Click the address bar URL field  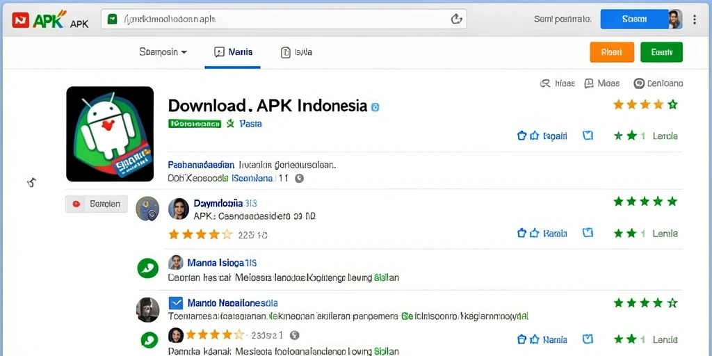pos(284,19)
